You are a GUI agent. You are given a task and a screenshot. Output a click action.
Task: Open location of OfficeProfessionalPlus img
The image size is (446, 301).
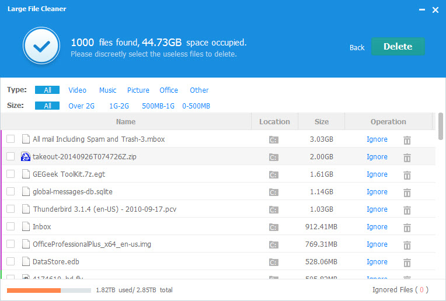pos(274,245)
